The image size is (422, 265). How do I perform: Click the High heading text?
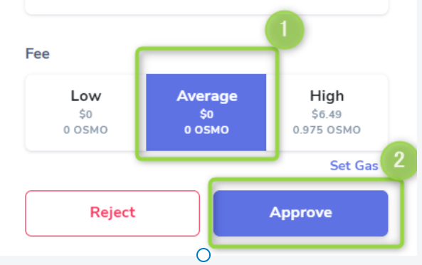[327, 96]
